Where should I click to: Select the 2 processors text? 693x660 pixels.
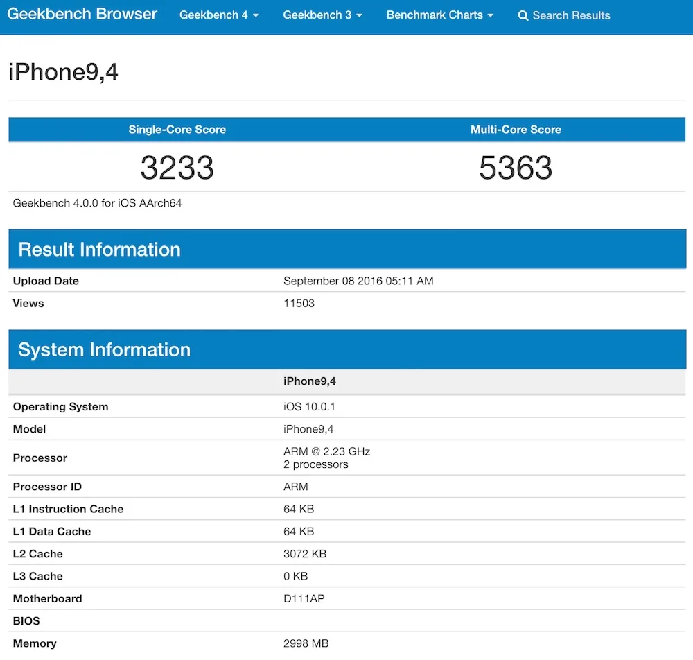pyautogui.click(x=316, y=464)
